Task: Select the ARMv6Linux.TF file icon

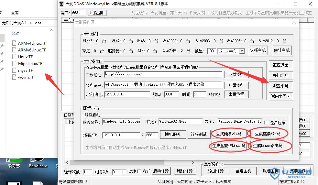Action: (14, 50)
